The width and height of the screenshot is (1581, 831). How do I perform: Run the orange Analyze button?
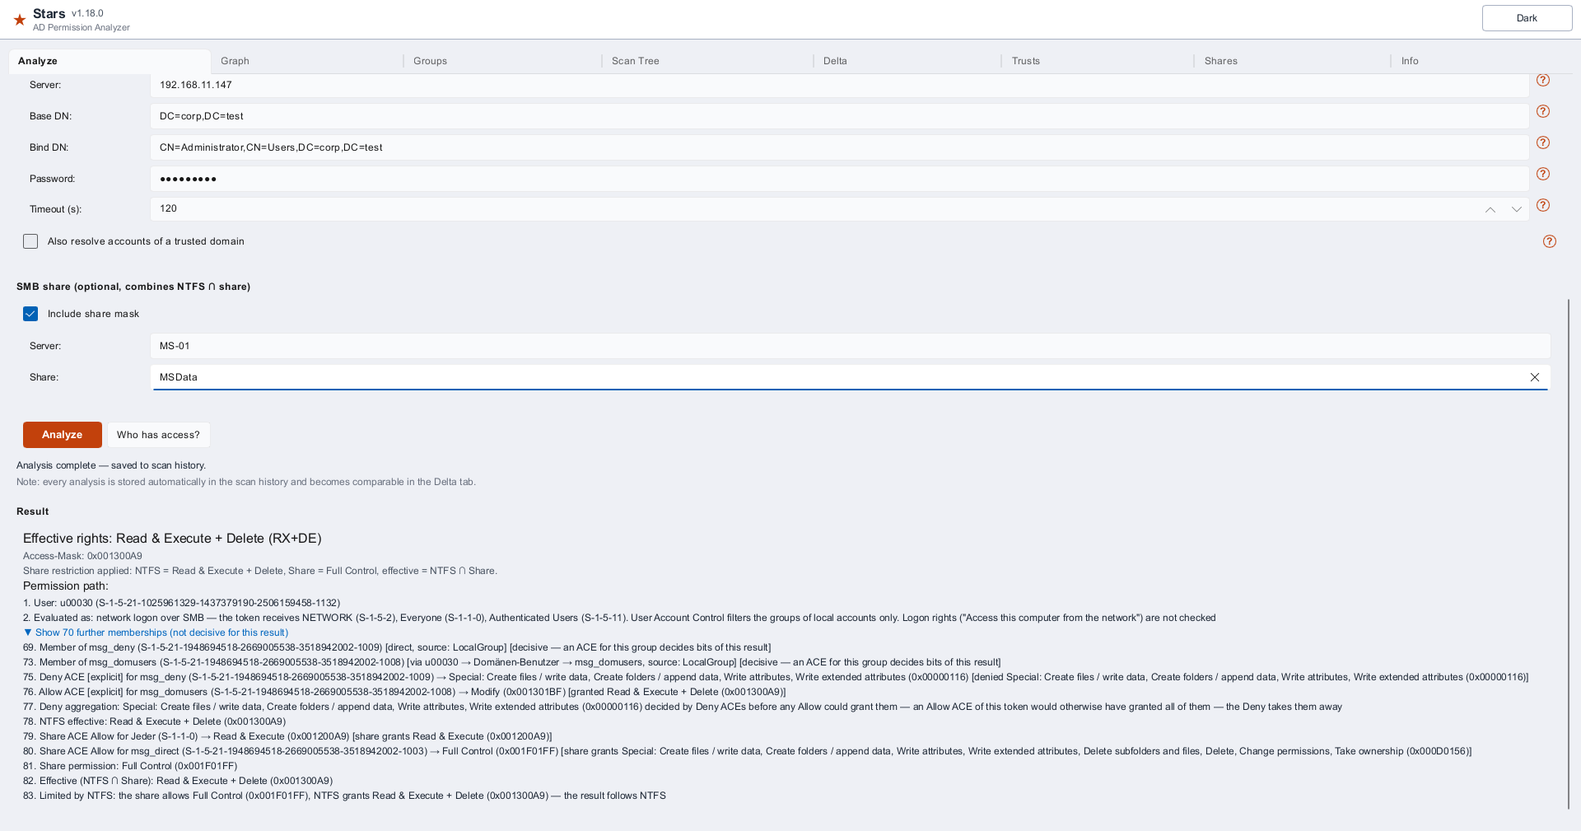click(x=63, y=435)
